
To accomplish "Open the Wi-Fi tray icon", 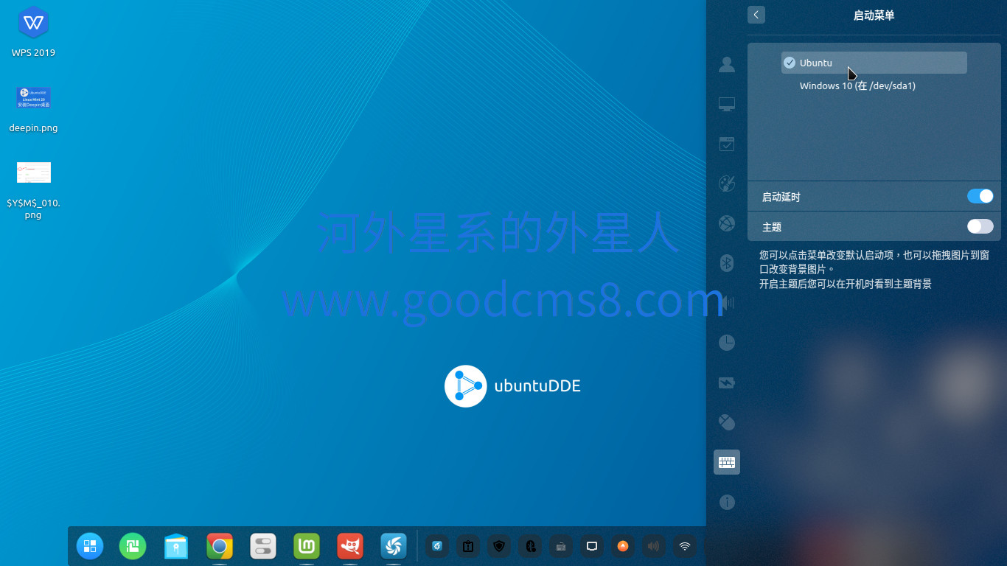I will click(685, 546).
